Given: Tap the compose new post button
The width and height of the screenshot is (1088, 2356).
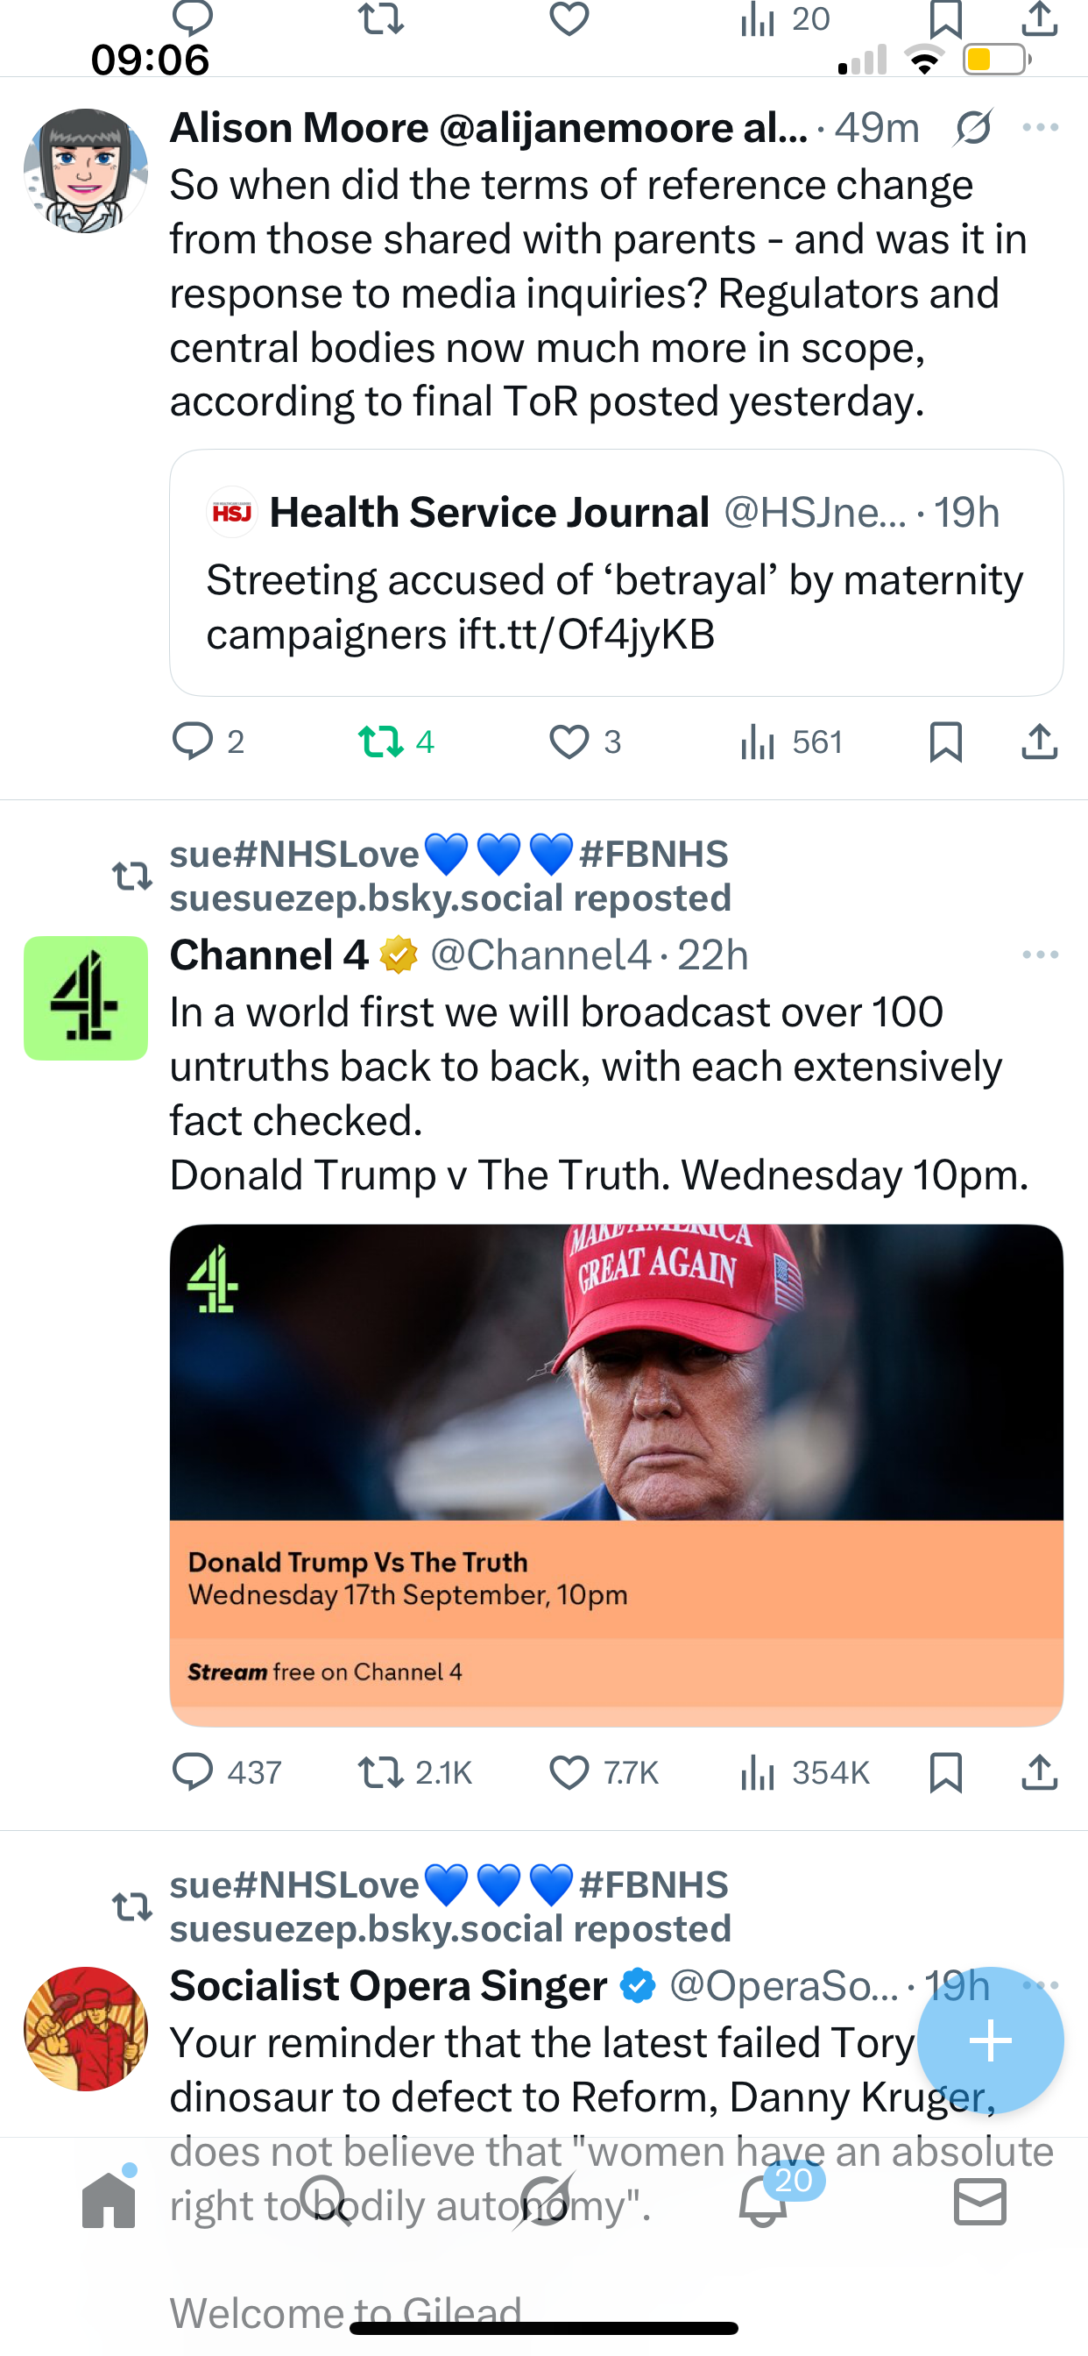Looking at the screenshot, I should [990, 2040].
